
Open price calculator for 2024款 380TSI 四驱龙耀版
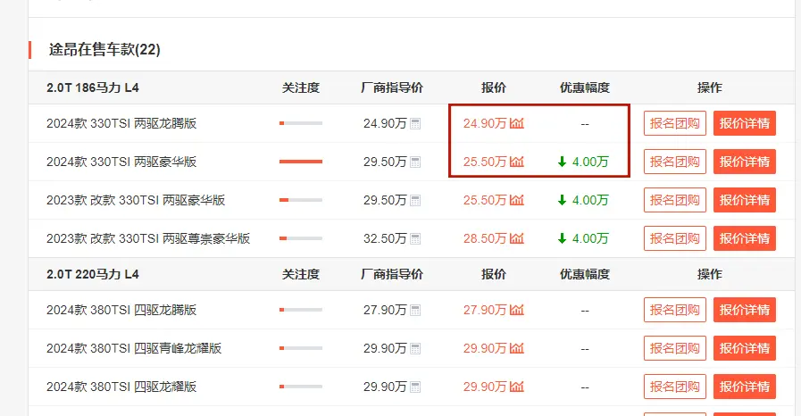click(415, 387)
